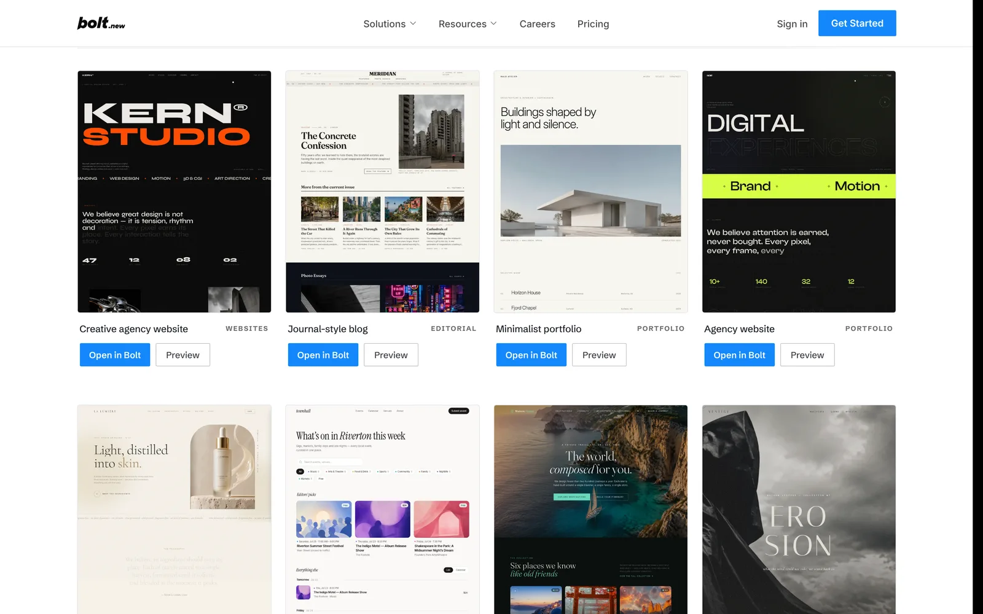Open the What's on in Riverton thumbnail
The height and width of the screenshot is (614, 983).
click(x=382, y=510)
